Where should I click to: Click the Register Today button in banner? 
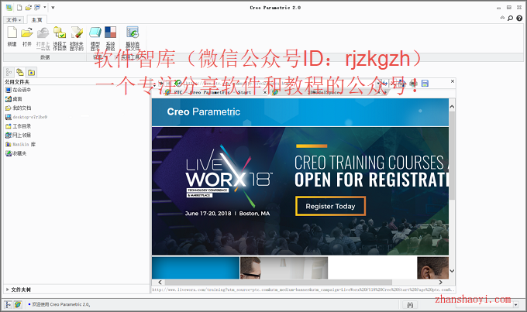(x=330, y=206)
